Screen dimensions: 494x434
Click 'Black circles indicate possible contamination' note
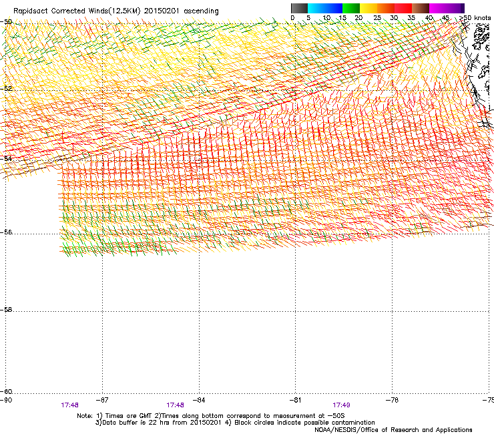pos(304,423)
